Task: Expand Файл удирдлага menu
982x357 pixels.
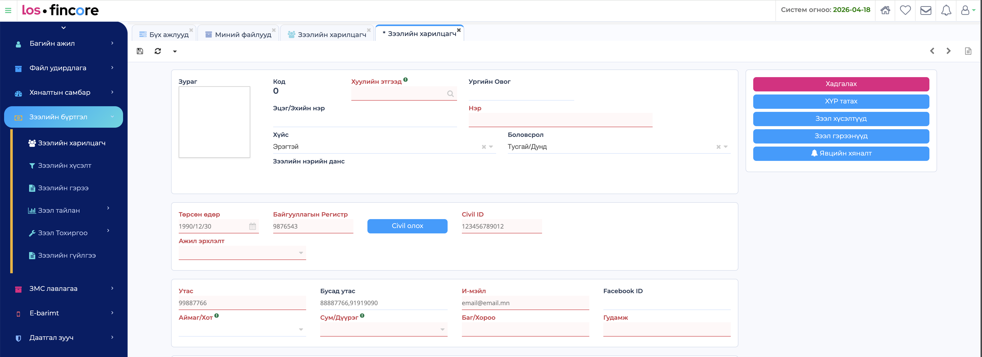Action: (x=64, y=68)
